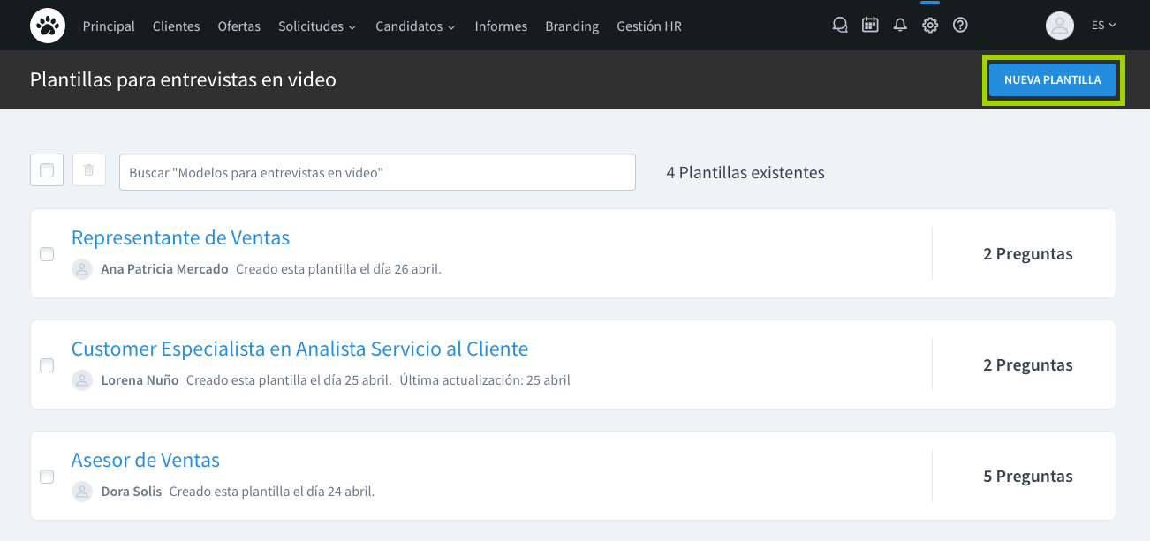
Task: Expand the Solicitudes dropdown menu
Action: pyautogui.click(x=317, y=26)
